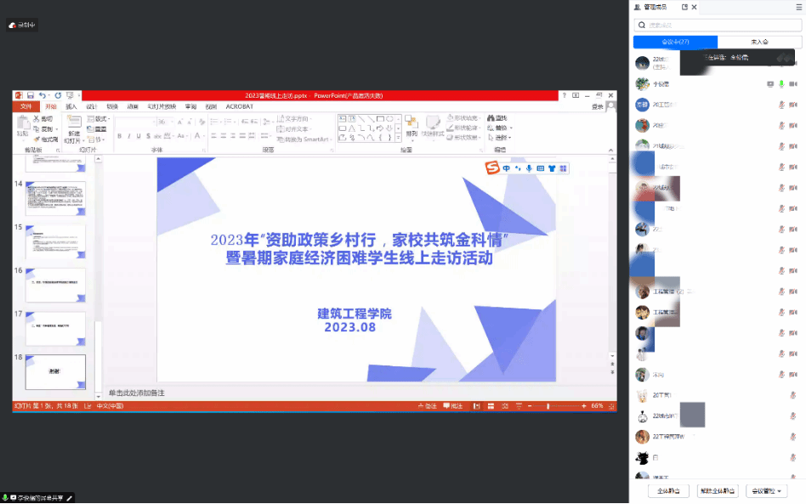Select the slide 18 thumbnail
Screen dimensions: 806x504
[x=55, y=371]
